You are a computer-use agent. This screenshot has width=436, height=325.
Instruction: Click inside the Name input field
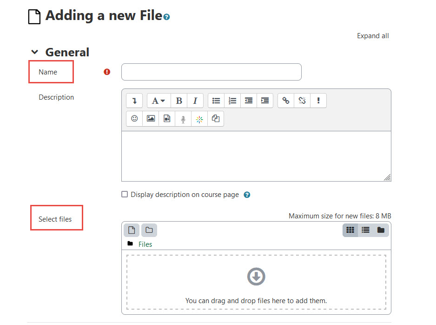tap(211, 72)
